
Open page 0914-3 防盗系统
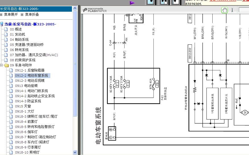click(28, 101)
